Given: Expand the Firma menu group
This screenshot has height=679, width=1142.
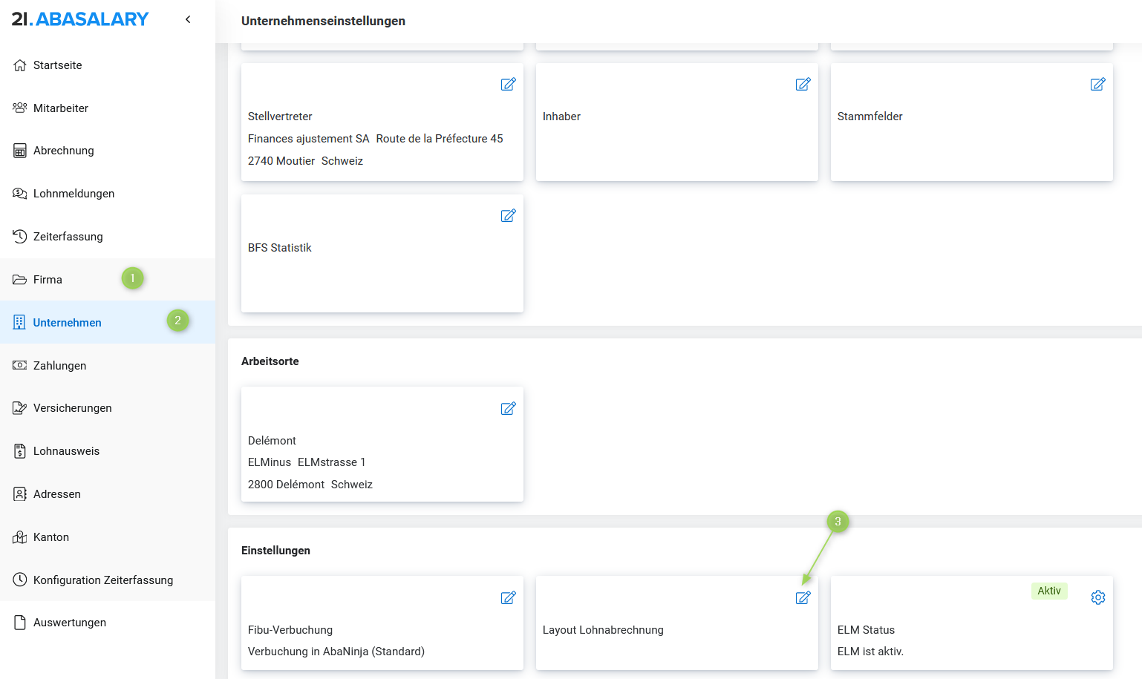Looking at the screenshot, I should point(48,280).
